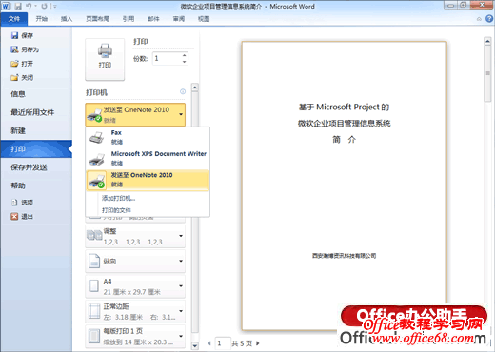
Task: Open the 正常边距 margins dropdown
Action: (x=135, y=311)
